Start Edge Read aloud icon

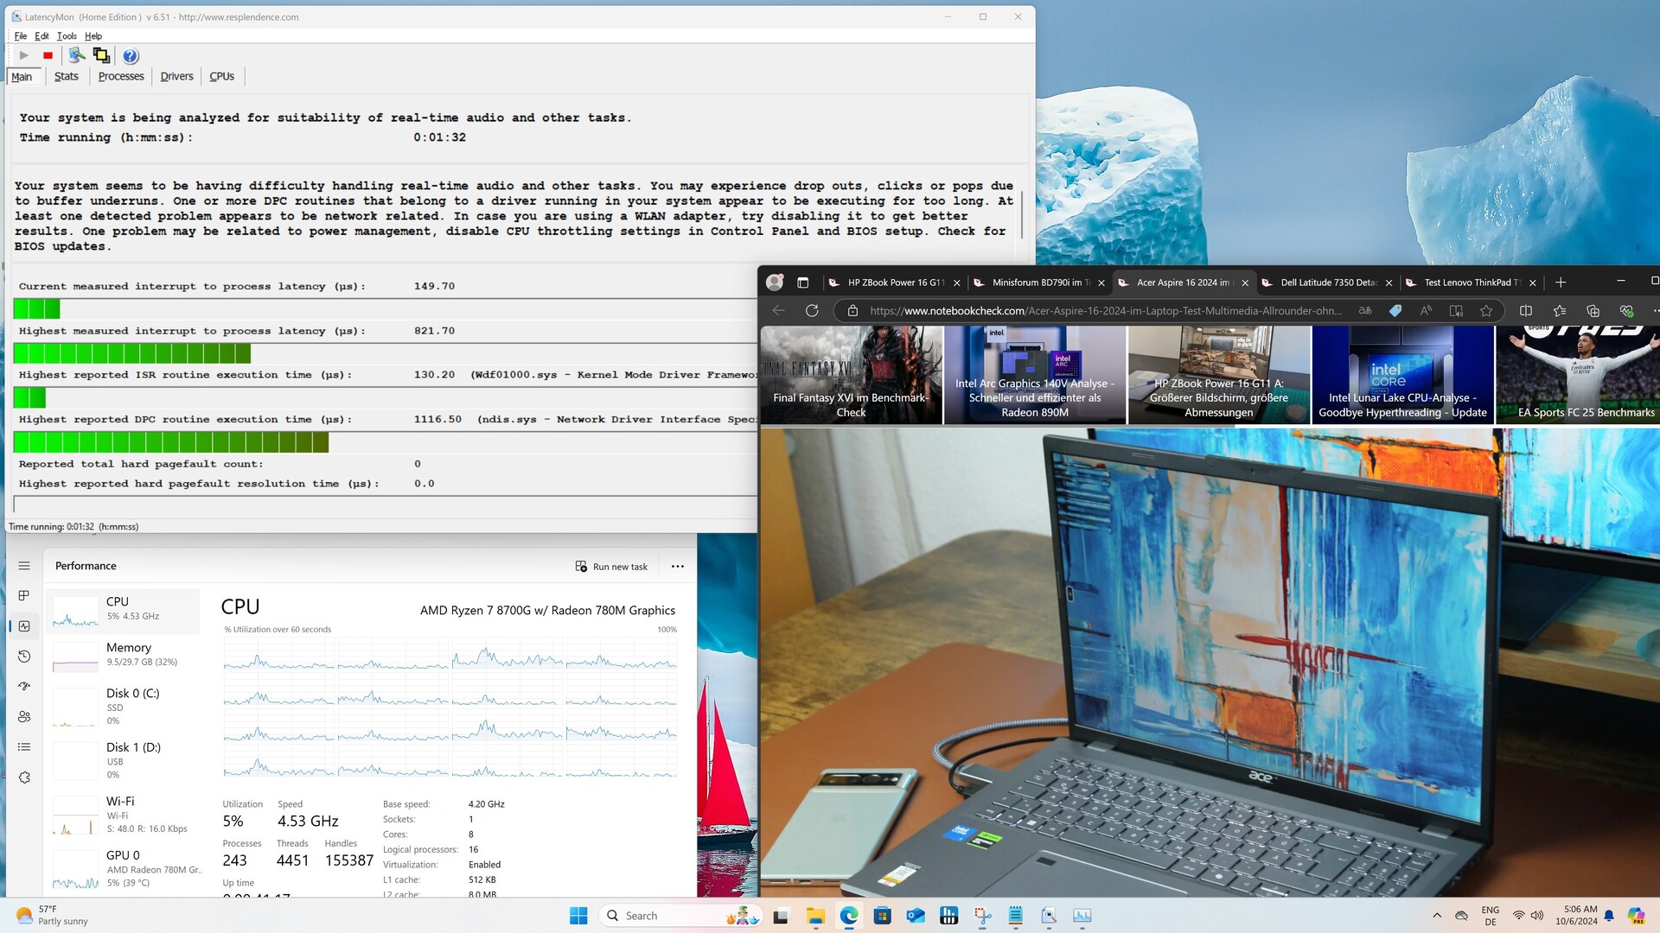(x=1426, y=311)
